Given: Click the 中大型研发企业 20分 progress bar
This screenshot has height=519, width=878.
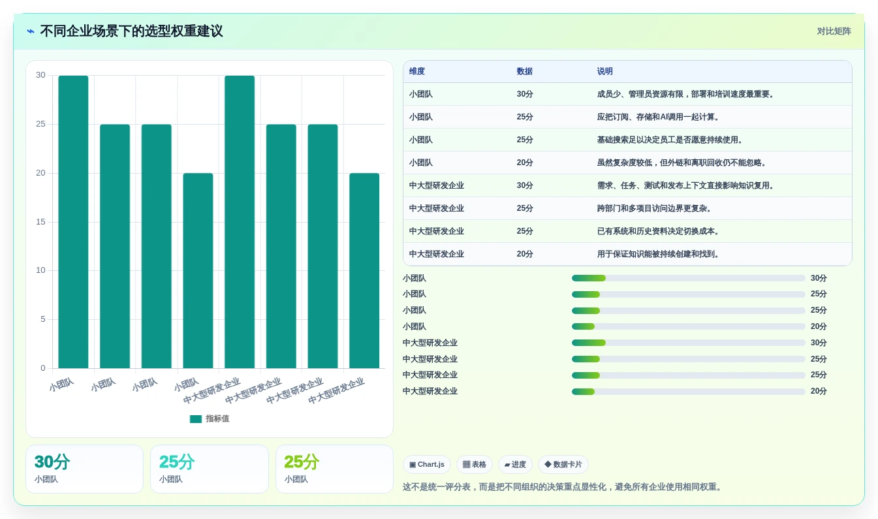Looking at the screenshot, I should point(689,391).
